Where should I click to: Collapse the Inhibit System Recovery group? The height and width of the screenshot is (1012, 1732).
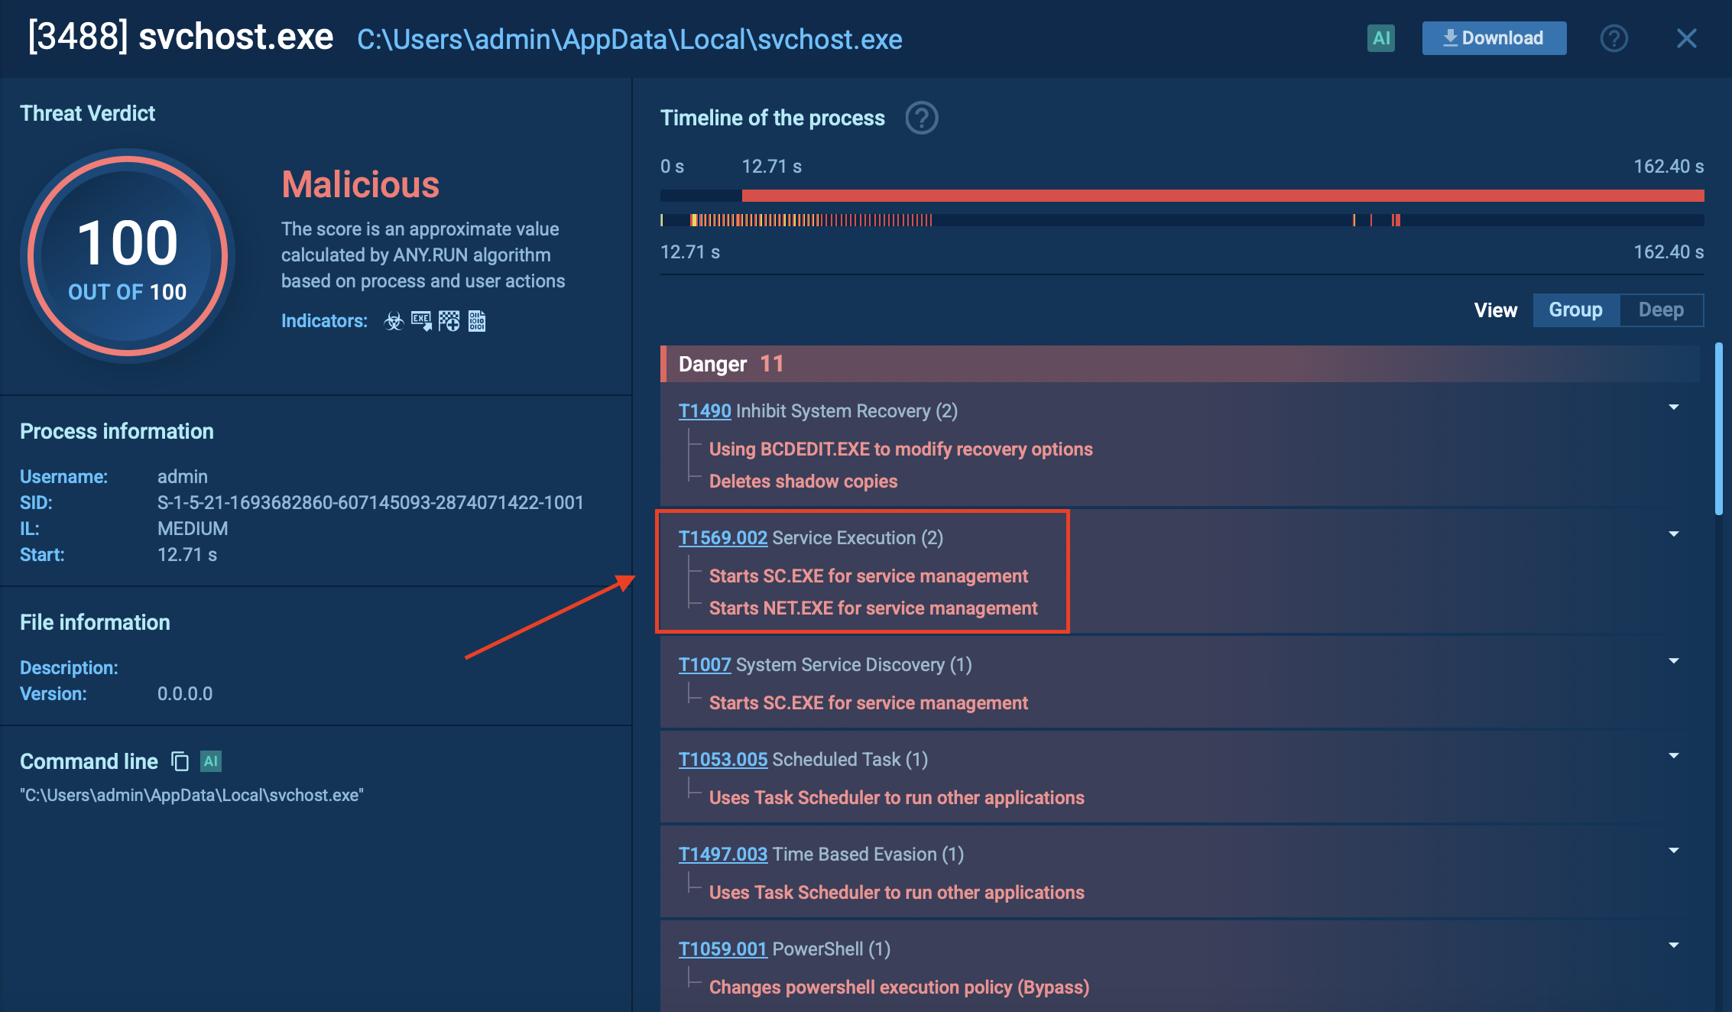[1674, 407]
